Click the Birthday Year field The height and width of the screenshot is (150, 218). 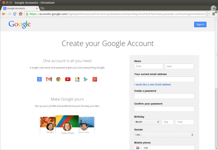(x=185, y=122)
